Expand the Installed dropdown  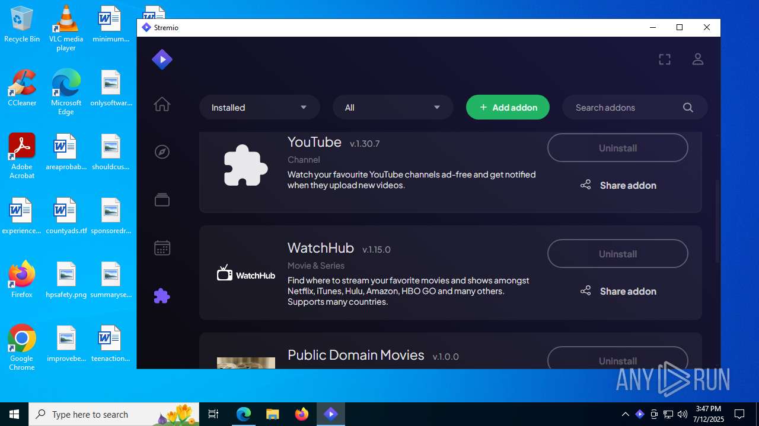(260, 108)
